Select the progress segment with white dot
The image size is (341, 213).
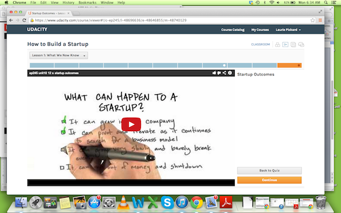pos(215,65)
